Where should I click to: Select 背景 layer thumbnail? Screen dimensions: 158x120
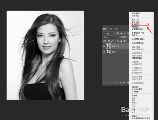click(109, 52)
